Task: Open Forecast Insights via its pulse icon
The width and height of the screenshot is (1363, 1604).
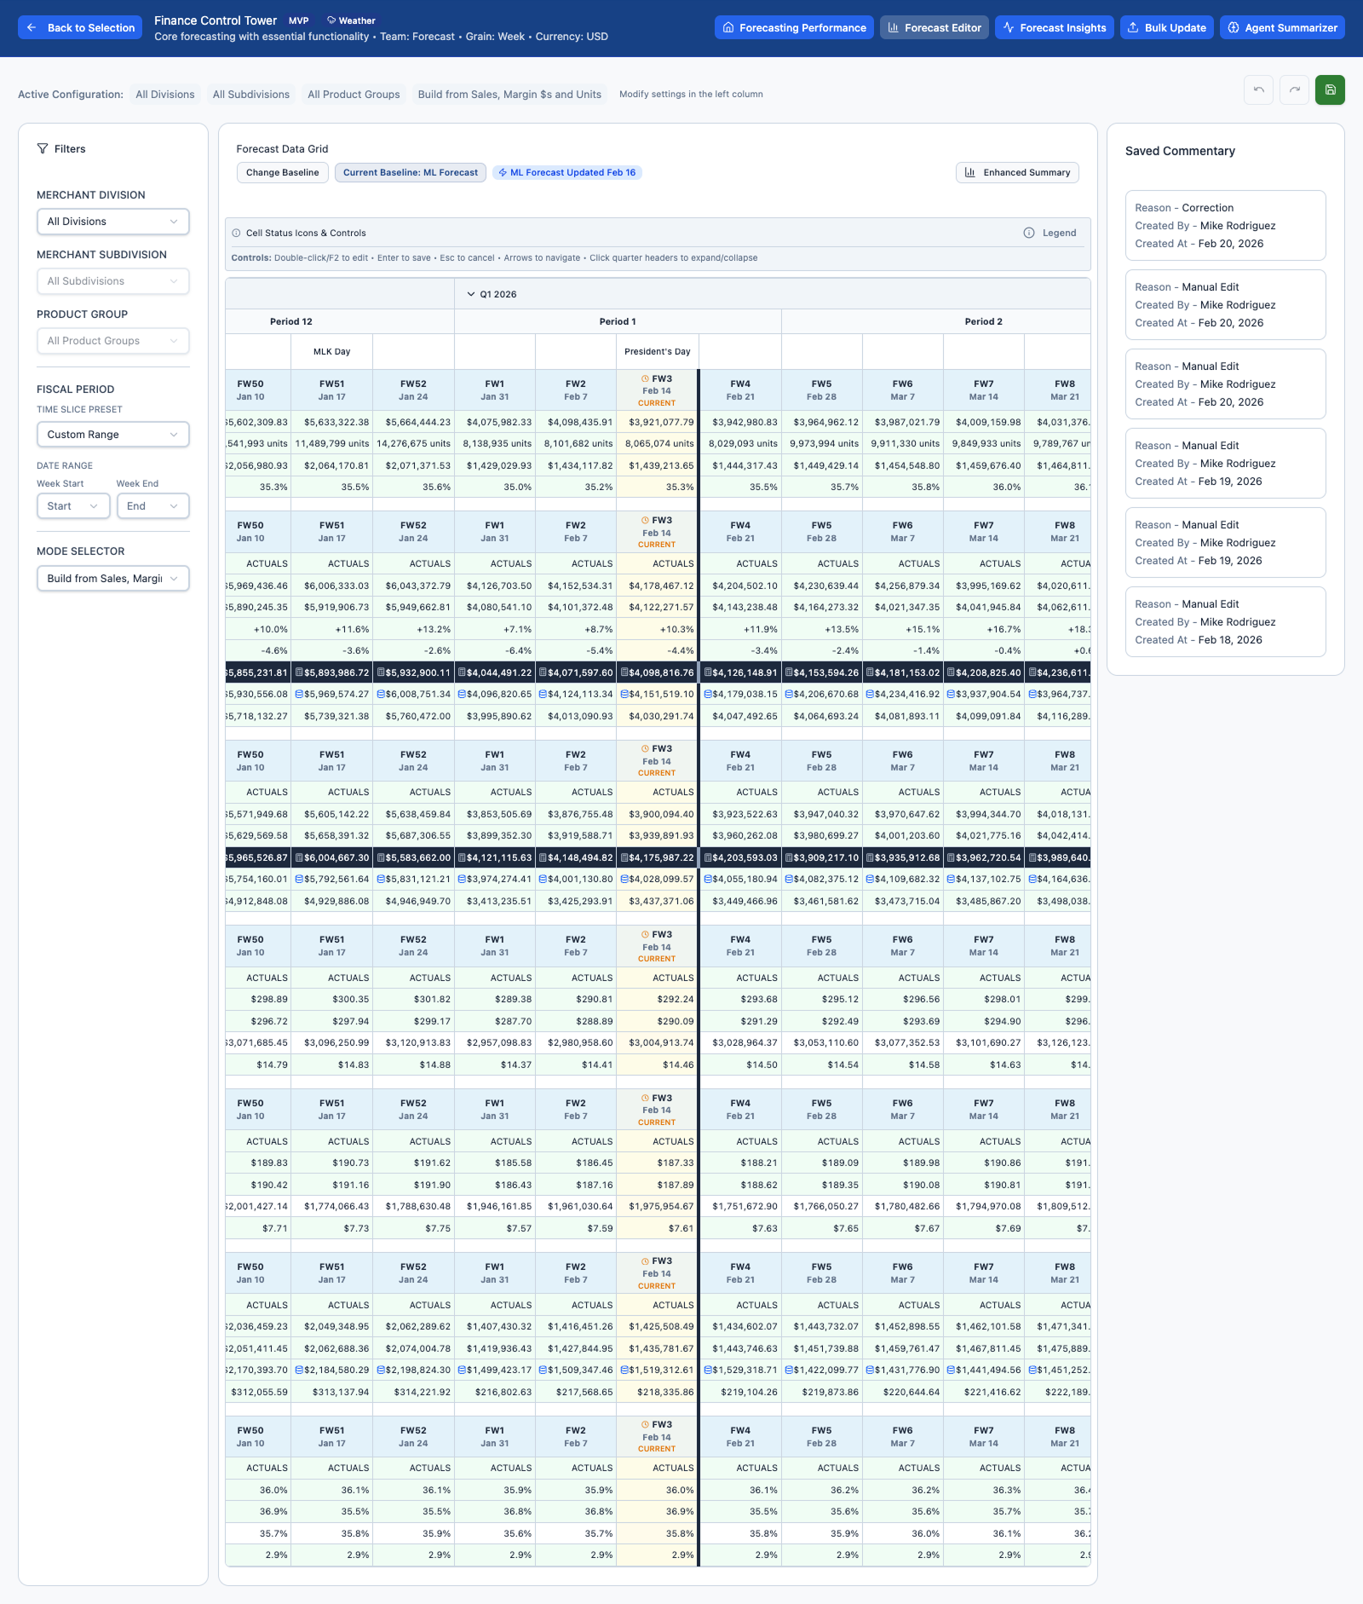Action: click(1009, 27)
